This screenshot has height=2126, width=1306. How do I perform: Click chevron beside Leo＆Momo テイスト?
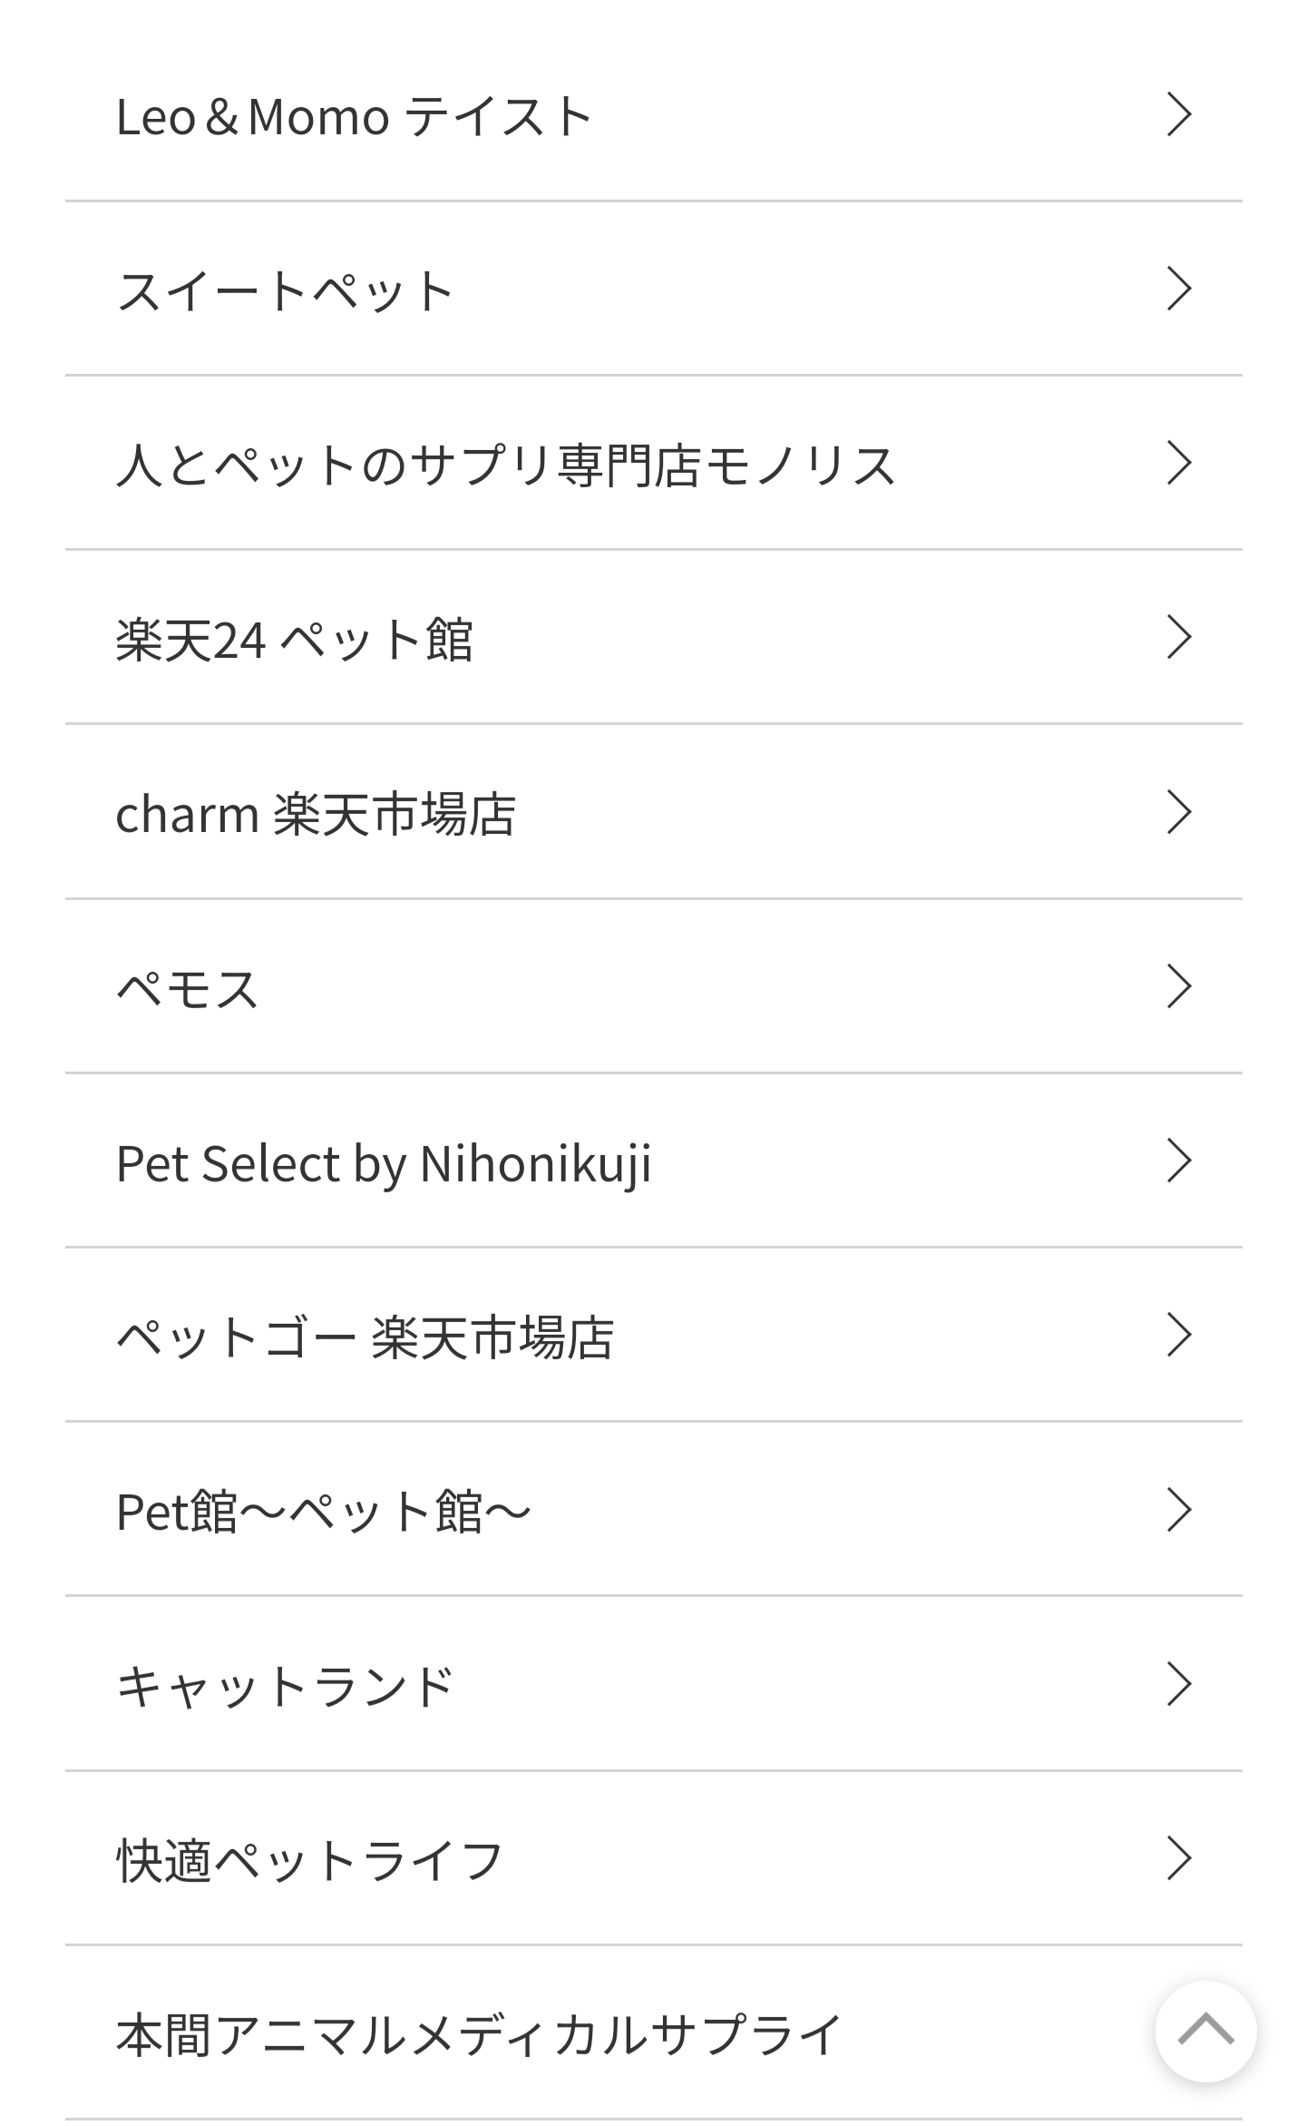point(1178,114)
